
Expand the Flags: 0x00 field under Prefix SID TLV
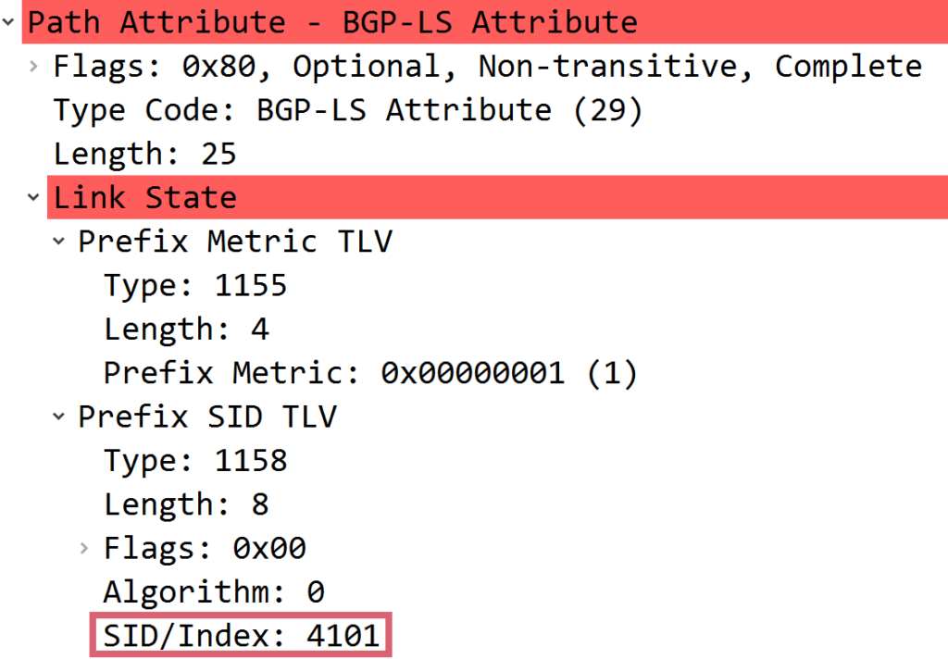[x=82, y=547]
